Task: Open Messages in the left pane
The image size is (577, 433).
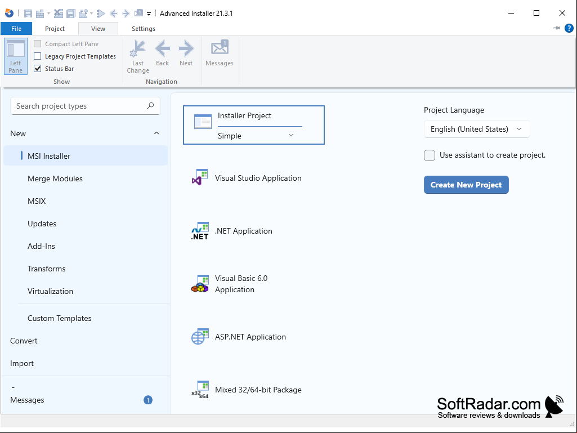Action: (x=27, y=400)
